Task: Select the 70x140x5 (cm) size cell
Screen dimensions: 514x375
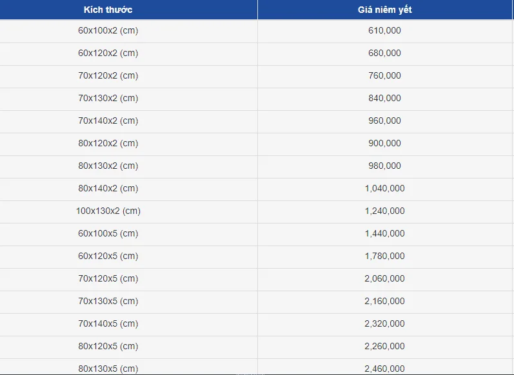Action: click(x=108, y=323)
